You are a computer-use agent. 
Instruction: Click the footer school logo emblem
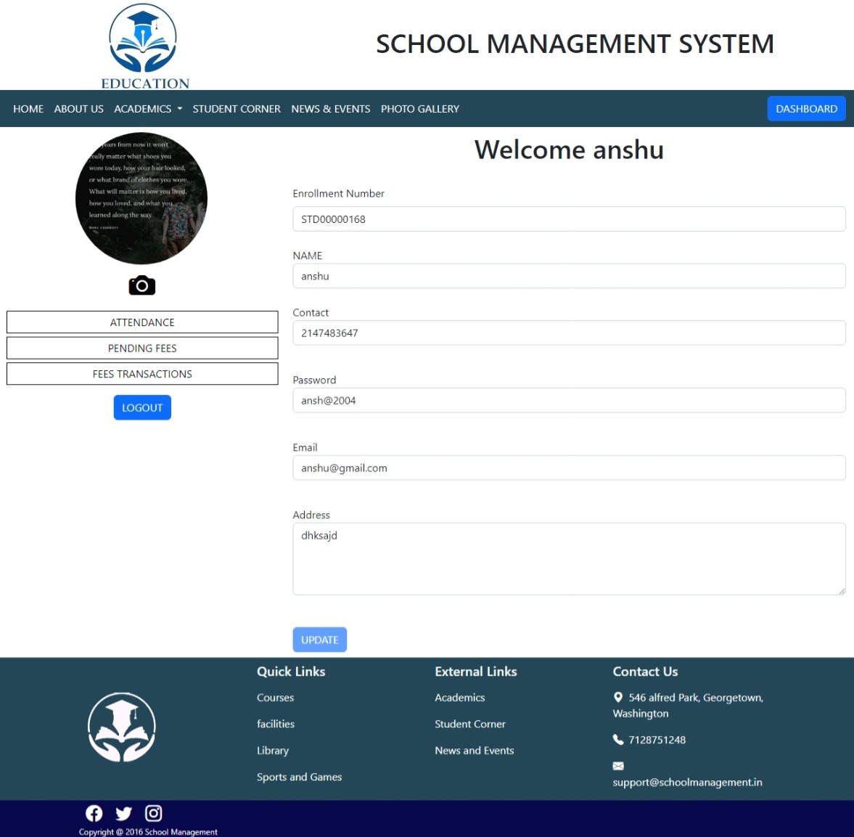point(121,727)
